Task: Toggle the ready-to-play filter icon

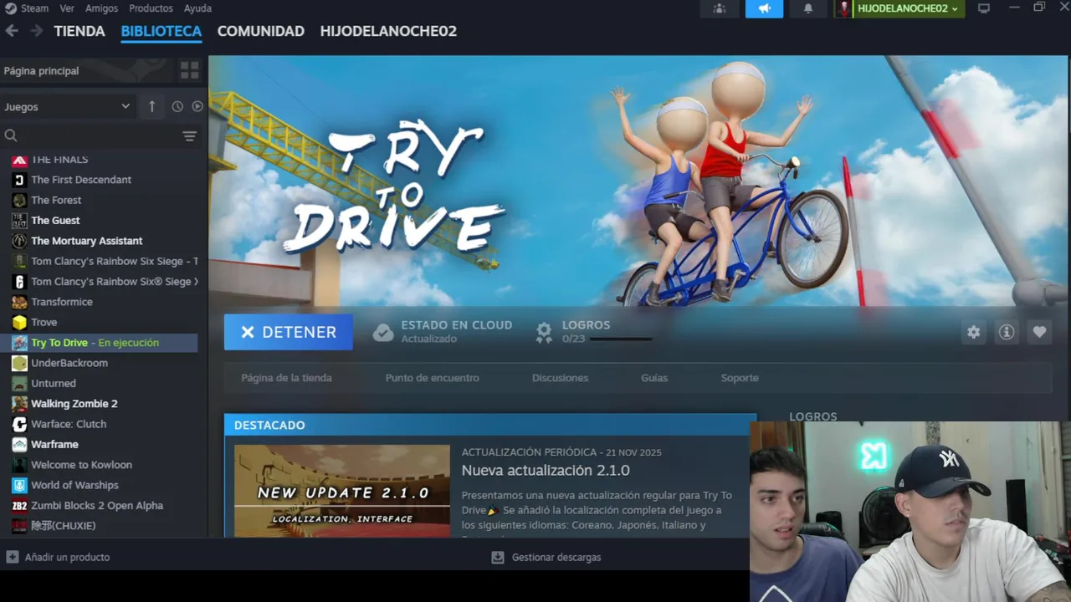Action: [x=197, y=106]
